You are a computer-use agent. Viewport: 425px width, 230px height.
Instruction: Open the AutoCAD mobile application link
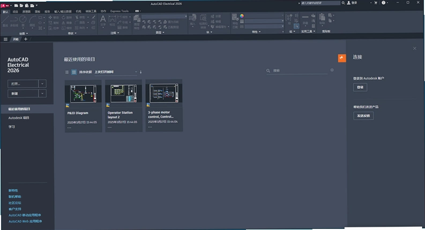[25, 215]
